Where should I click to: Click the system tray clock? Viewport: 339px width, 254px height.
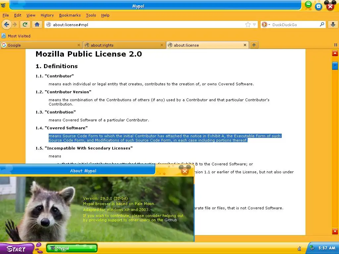coord(327,248)
